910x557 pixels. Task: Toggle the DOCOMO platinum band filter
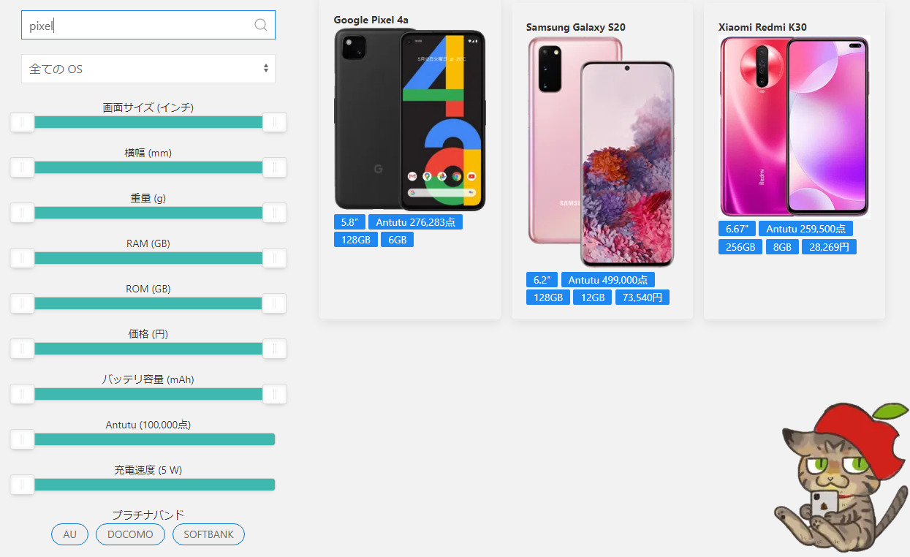[x=130, y=534]
